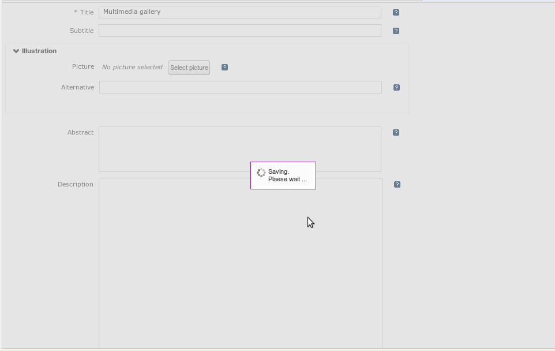Viewport: 555px width, 351px height.
Task: Collapse the Illustration section arrow
Action: tap(16, 51)
